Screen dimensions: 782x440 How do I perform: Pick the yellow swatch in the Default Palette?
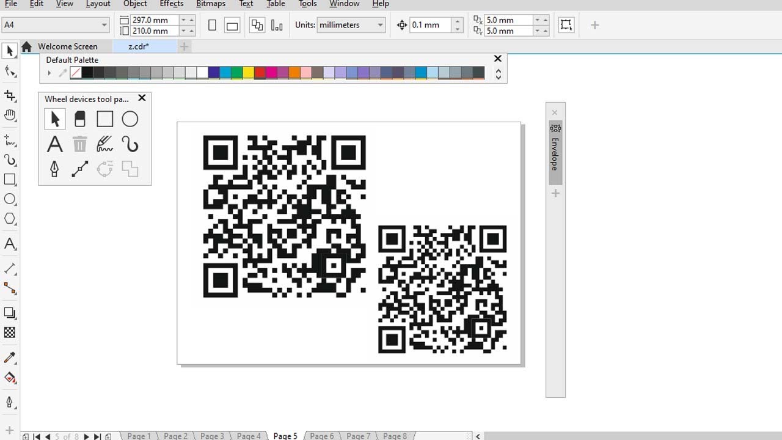click(x=248, y=73)
